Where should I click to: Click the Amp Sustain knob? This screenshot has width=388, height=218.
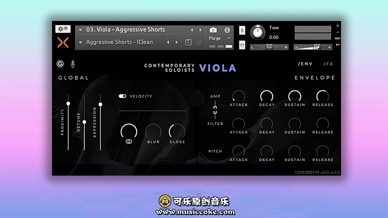(295, 96)
